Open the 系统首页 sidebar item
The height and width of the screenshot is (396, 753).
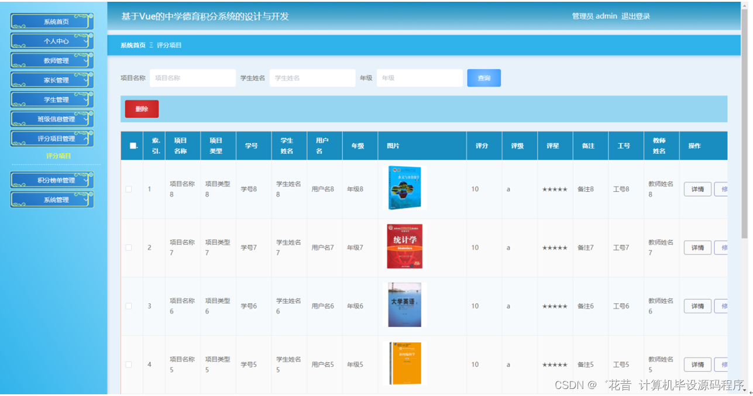(51, 21)
